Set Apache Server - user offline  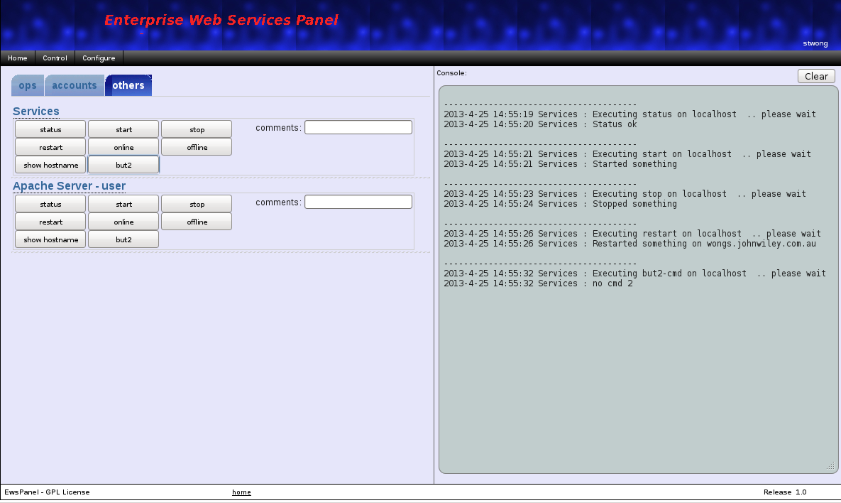coord(196,221)
